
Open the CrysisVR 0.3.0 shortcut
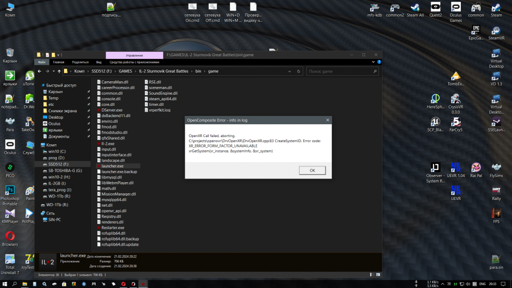point(456,104)
